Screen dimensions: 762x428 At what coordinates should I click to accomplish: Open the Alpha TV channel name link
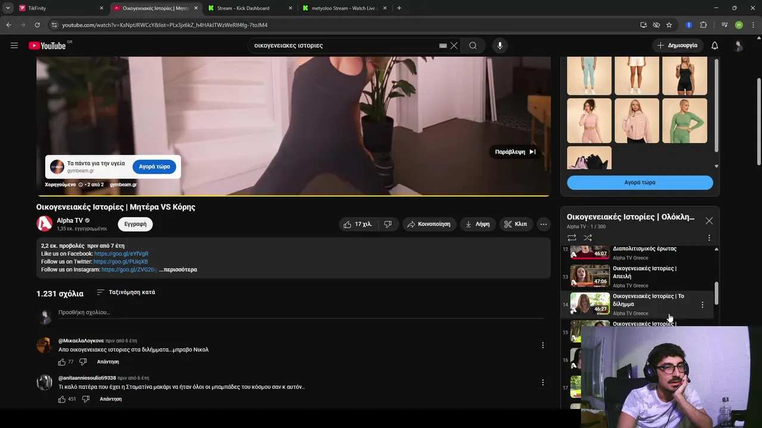[70, 221]
